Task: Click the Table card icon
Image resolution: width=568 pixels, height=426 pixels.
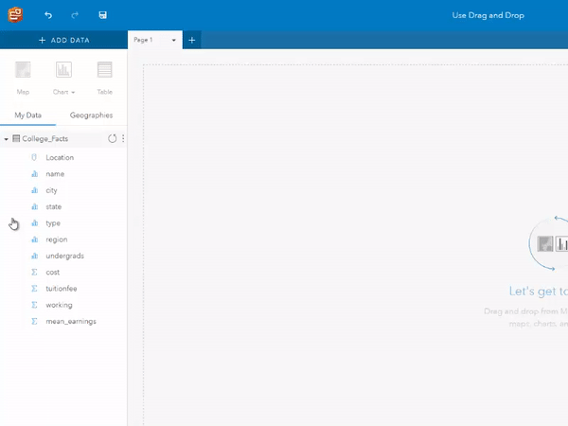Action: [x=105, y=70]
